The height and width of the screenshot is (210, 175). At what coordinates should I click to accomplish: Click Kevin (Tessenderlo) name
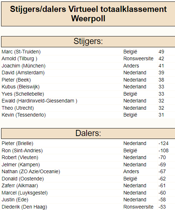[x=24, y=115]
